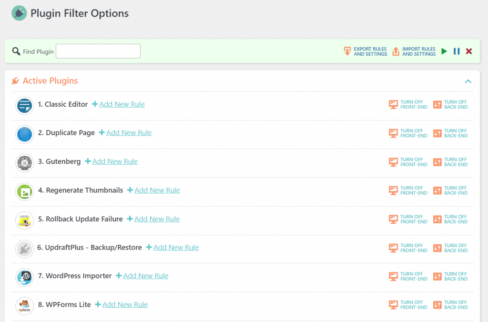
Task: Turn off back-end for WPForms Lite
Action: click(450, 304)
